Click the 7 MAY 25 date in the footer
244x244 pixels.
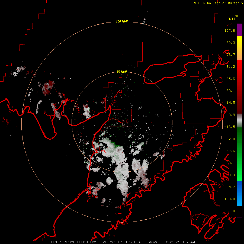pyautogui.click(x=171, y=242)
